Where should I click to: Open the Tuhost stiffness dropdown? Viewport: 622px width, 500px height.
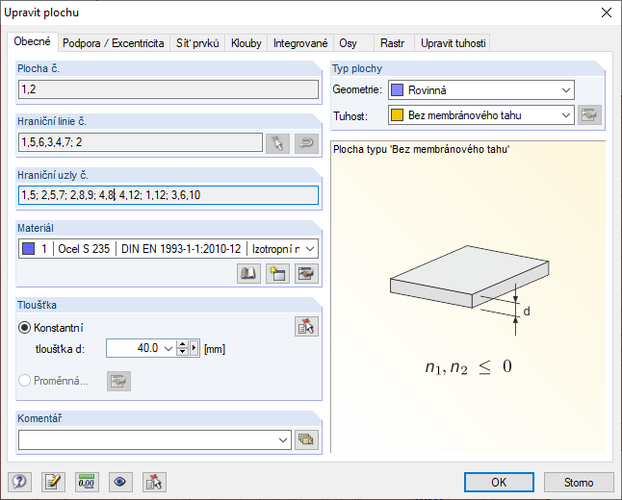[481, 115]
